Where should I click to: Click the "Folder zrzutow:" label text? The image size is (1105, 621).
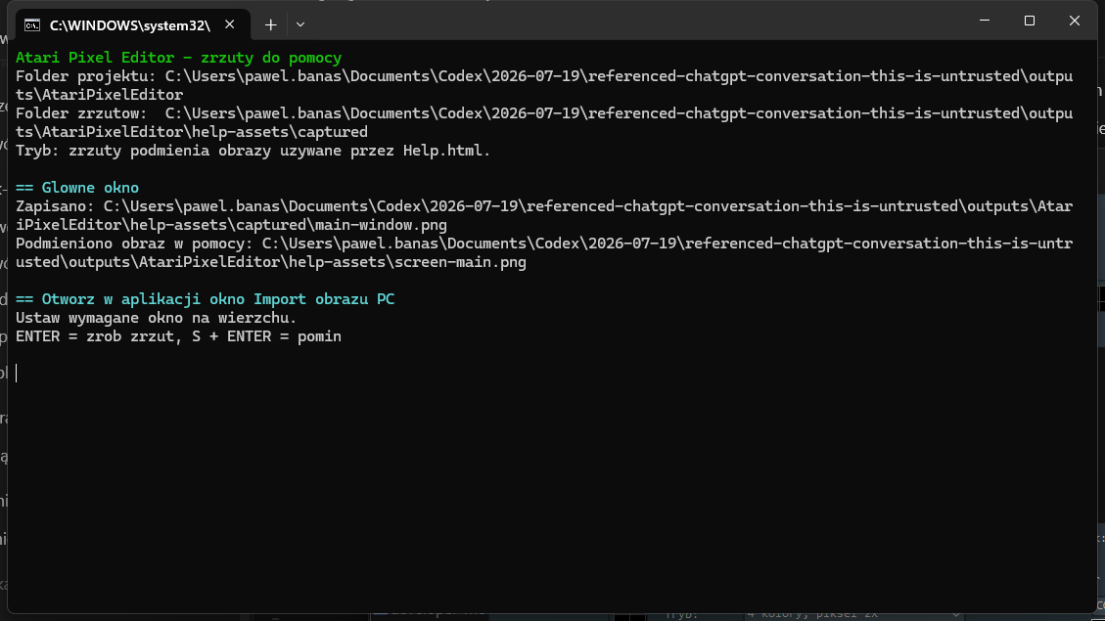[x=82, y=113]
